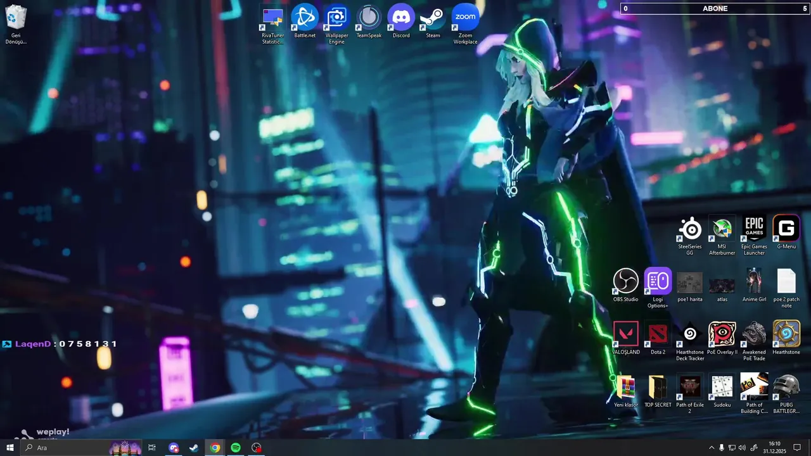The image size is (811, 456).
Task: Switch to OBS Studio in the taskbar
Action: click(257, 448)
